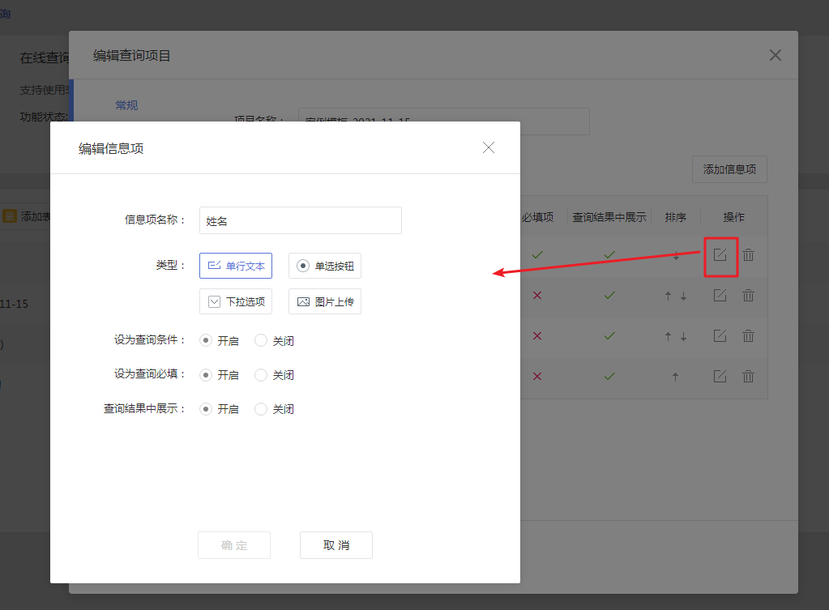829x610 pixels.
Task: Select the 单行文本 type option
Action: click(x=236, y=266)
